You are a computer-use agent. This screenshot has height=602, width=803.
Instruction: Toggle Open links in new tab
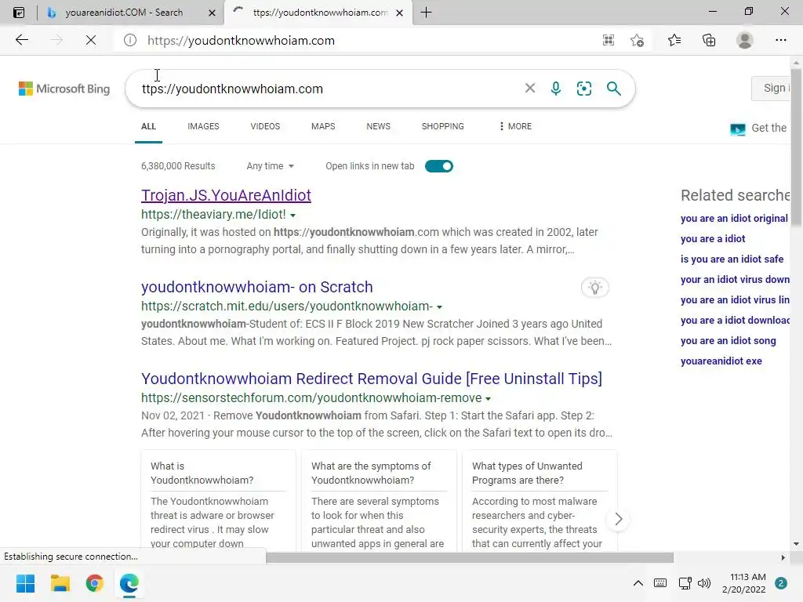[x=439, y=166]
